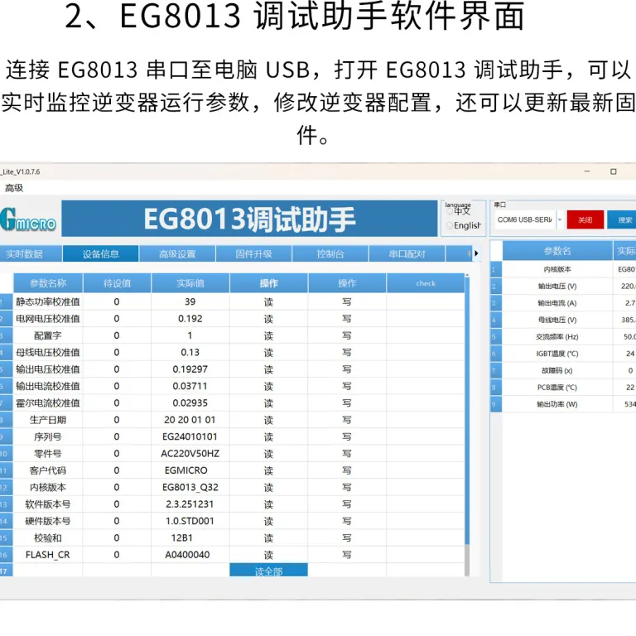Select the 中文 language radio button
The height and width of the screenshot is (636, 636).
[450, 211]
